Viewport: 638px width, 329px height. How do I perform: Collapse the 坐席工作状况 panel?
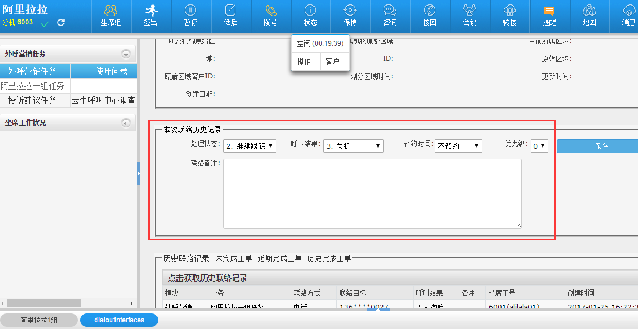click(126, 123)
